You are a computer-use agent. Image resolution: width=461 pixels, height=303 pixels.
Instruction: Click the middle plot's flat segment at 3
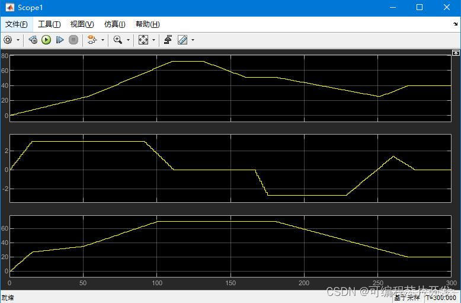tap(88, 142)
